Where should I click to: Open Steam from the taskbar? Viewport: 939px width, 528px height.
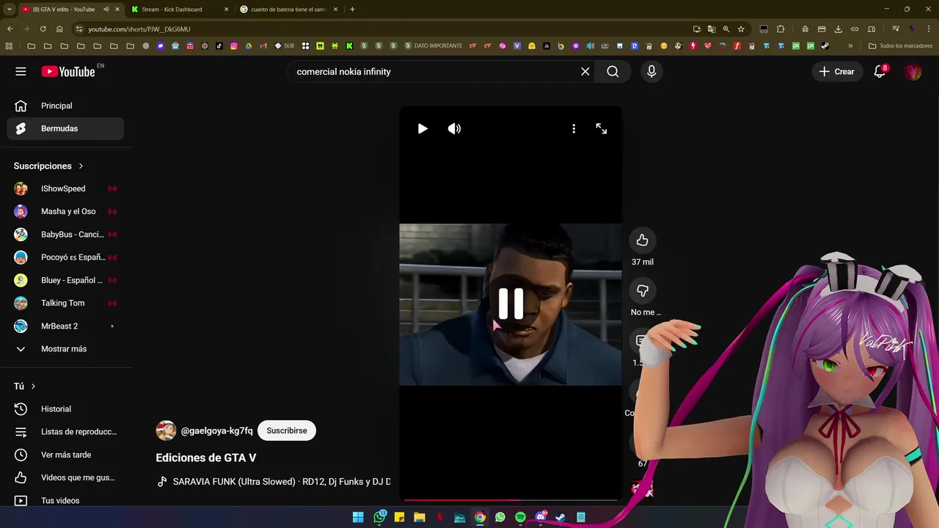560,517
